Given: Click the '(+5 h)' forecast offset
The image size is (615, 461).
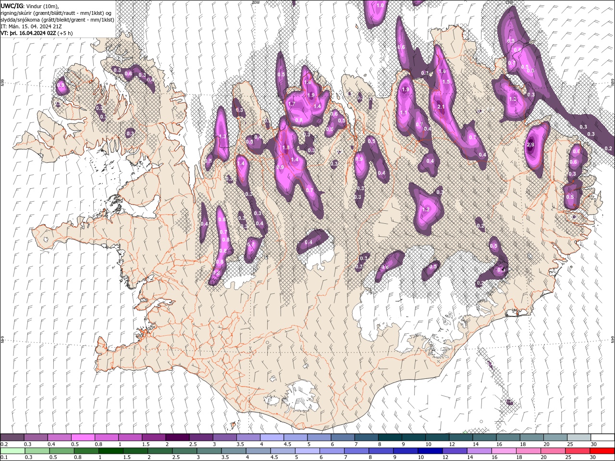Looking at the screenshot, I should point(65,33).
